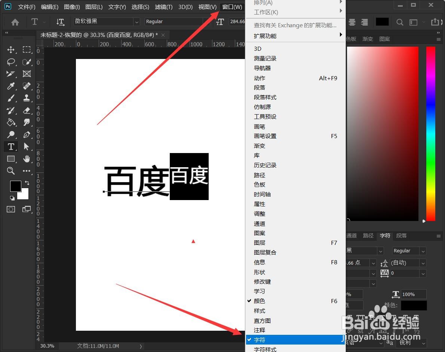This screenshot has height=352, width=445.
Task: Select the Path Selection arrow tool
Action: (x=27, y=147)
